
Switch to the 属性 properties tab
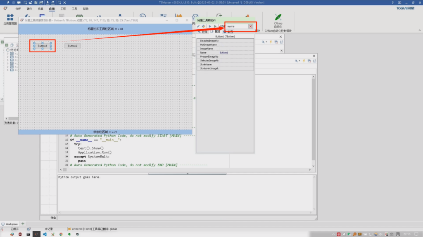point(216,32)
